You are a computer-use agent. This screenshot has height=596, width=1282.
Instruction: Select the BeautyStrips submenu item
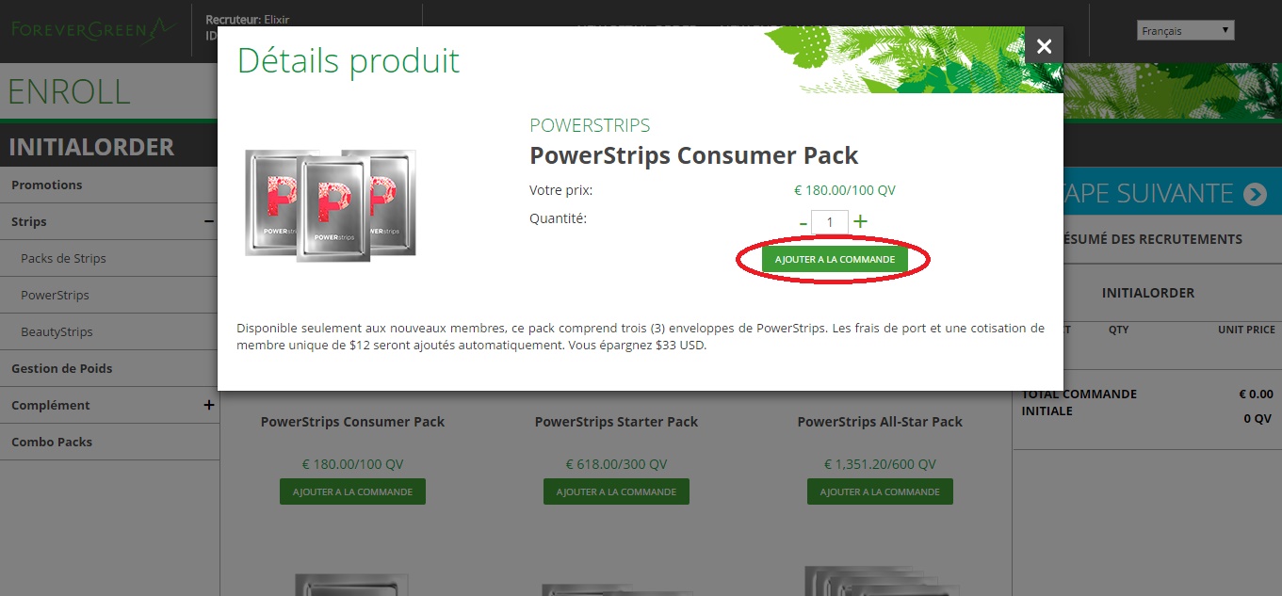tap(57, 331)
